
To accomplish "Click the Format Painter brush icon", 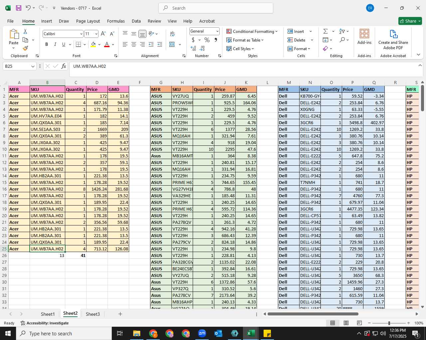I will 25,48.
